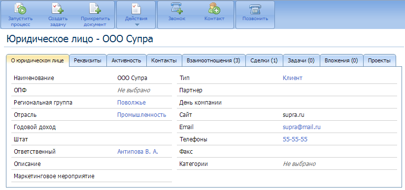Click the Наименование field label
The height and width of the screenshot is (190, 405).
pos(34,78)
